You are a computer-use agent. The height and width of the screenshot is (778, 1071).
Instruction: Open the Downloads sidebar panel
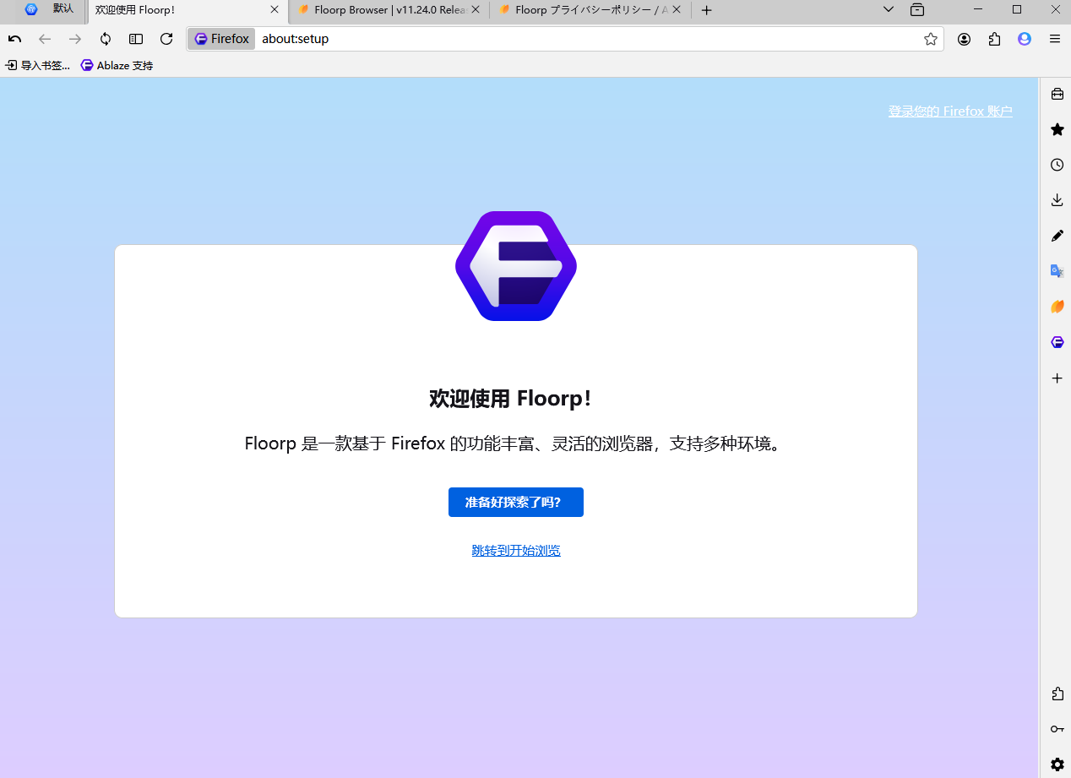pyautogui.click(x=1057, y=200)
